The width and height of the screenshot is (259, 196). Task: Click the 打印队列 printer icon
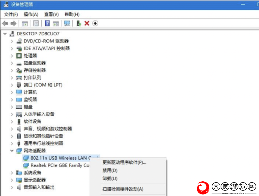pos(19,78)
